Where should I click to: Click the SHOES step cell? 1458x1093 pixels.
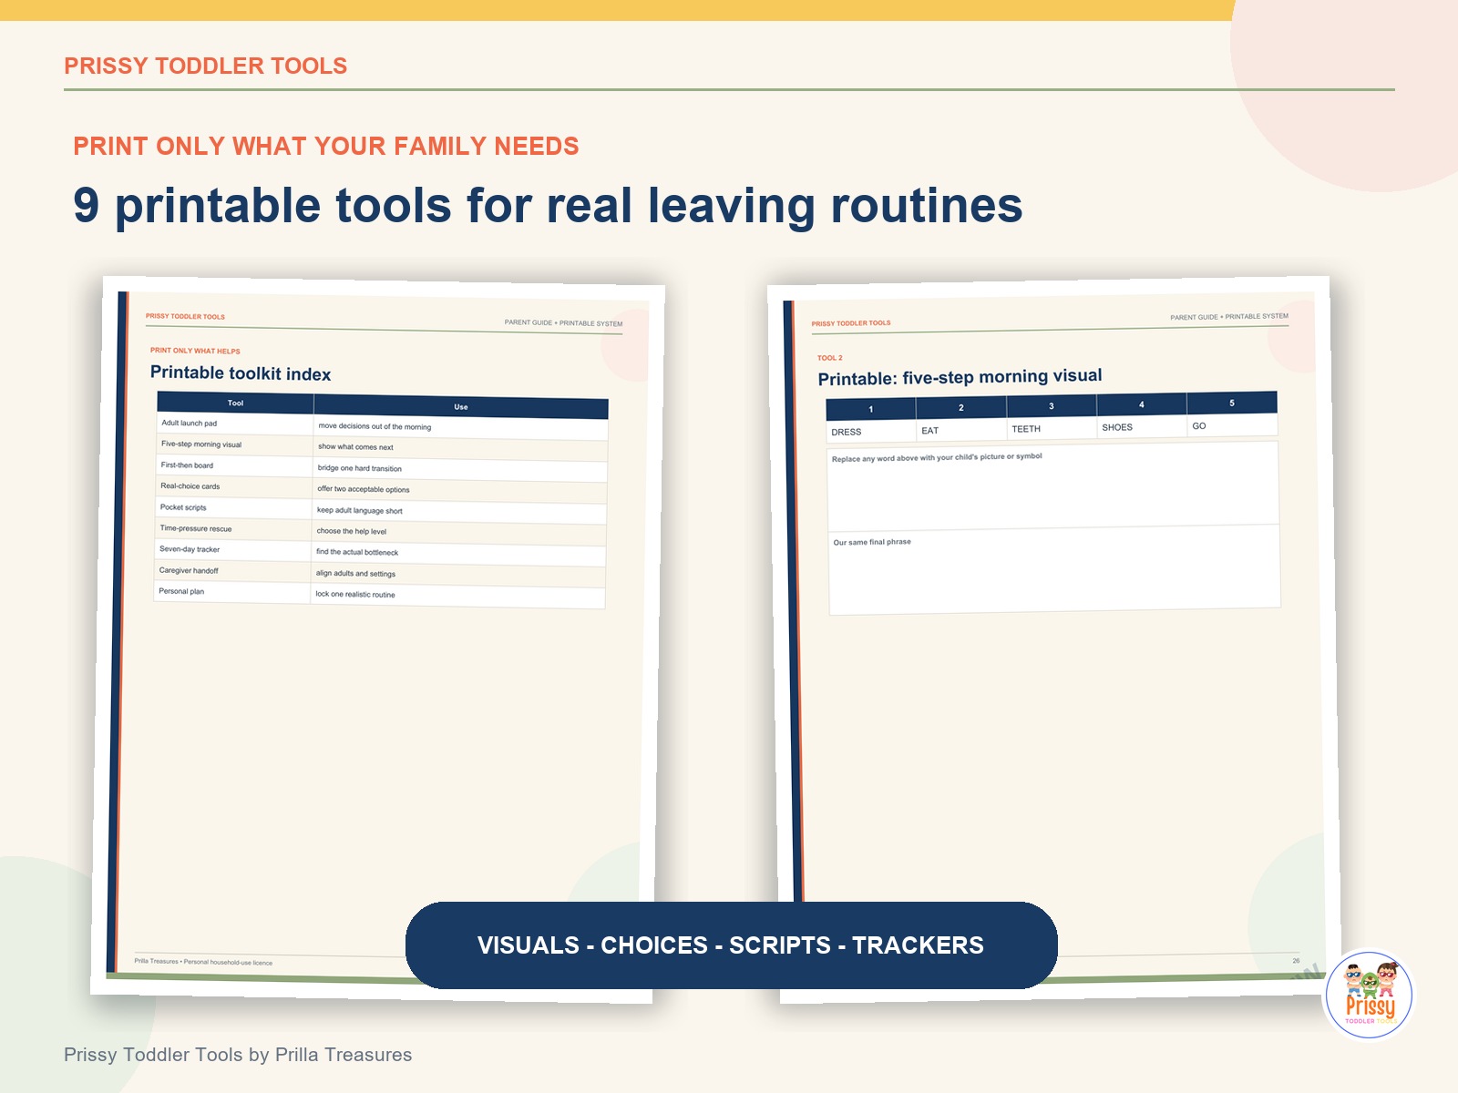pos(1142,426)
